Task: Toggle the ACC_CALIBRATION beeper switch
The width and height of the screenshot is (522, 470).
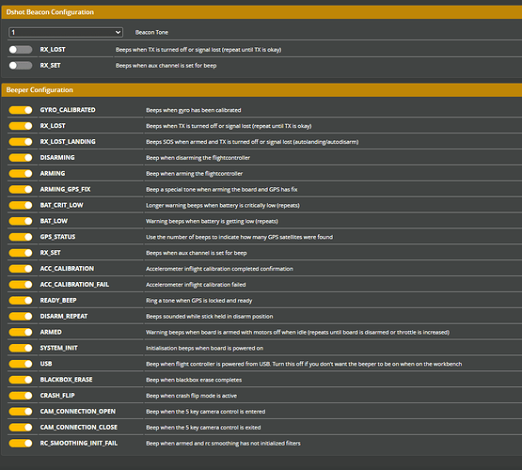Action: [21, 269]
